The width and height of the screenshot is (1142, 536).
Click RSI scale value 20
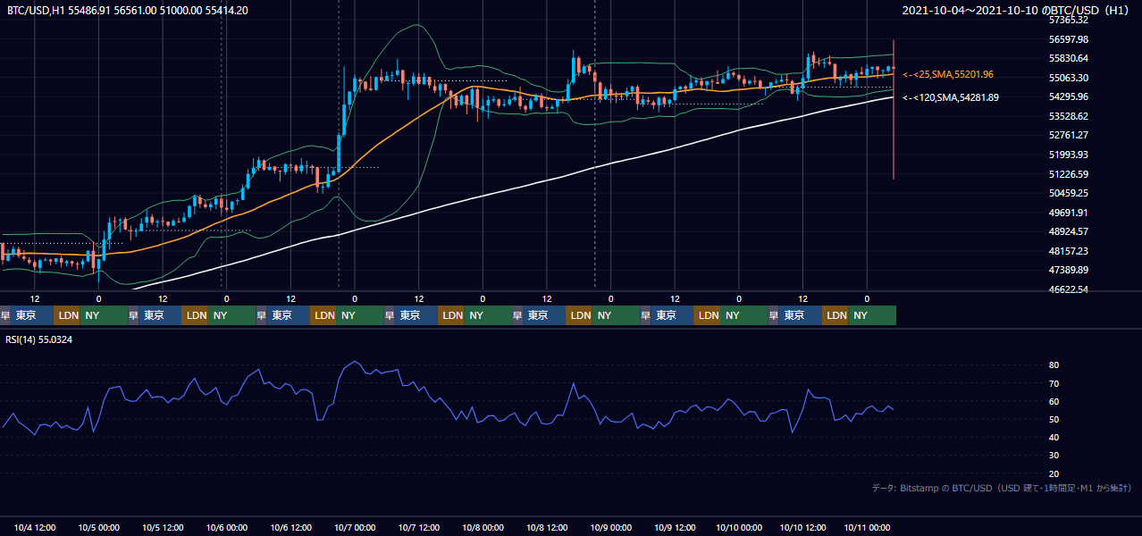pyautogui.click(x=1054, y=473)
